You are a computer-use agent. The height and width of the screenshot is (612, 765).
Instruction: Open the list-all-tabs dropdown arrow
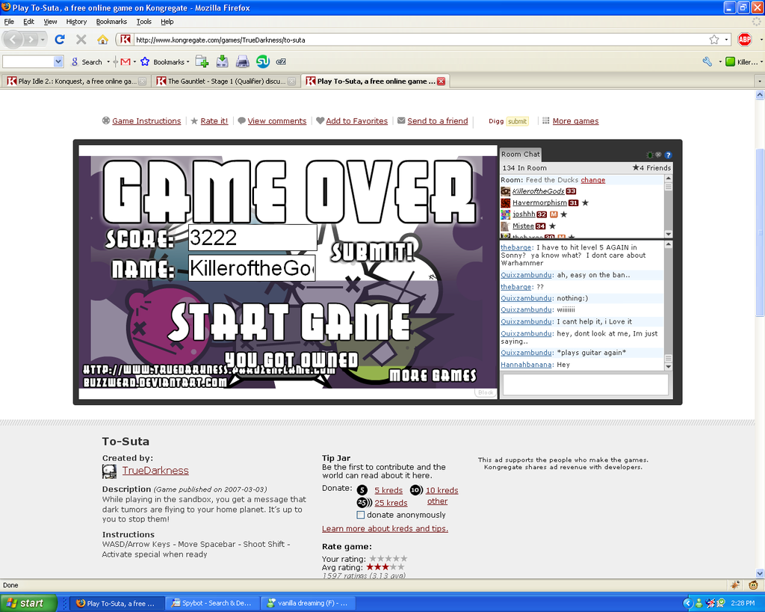point(759,81)
